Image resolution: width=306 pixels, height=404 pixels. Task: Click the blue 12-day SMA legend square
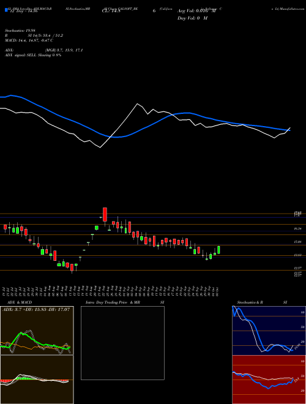coord(6,10)
